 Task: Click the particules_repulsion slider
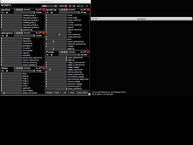coord(12,58)
